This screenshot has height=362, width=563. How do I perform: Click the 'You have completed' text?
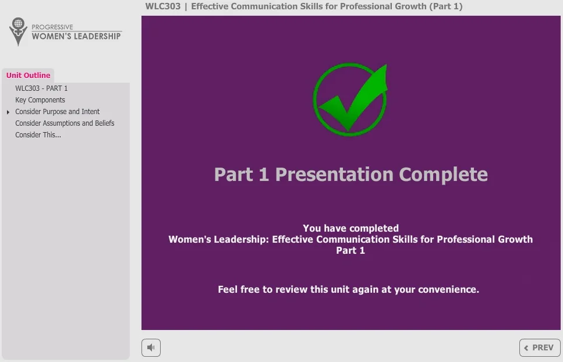(x=350, y=228)
